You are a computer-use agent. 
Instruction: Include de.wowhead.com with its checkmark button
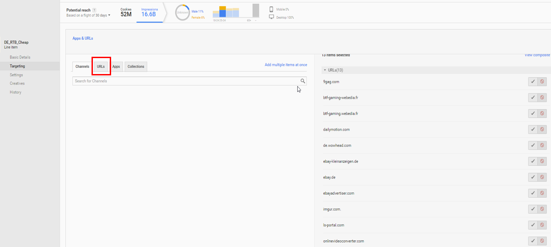tap(533, 145)
